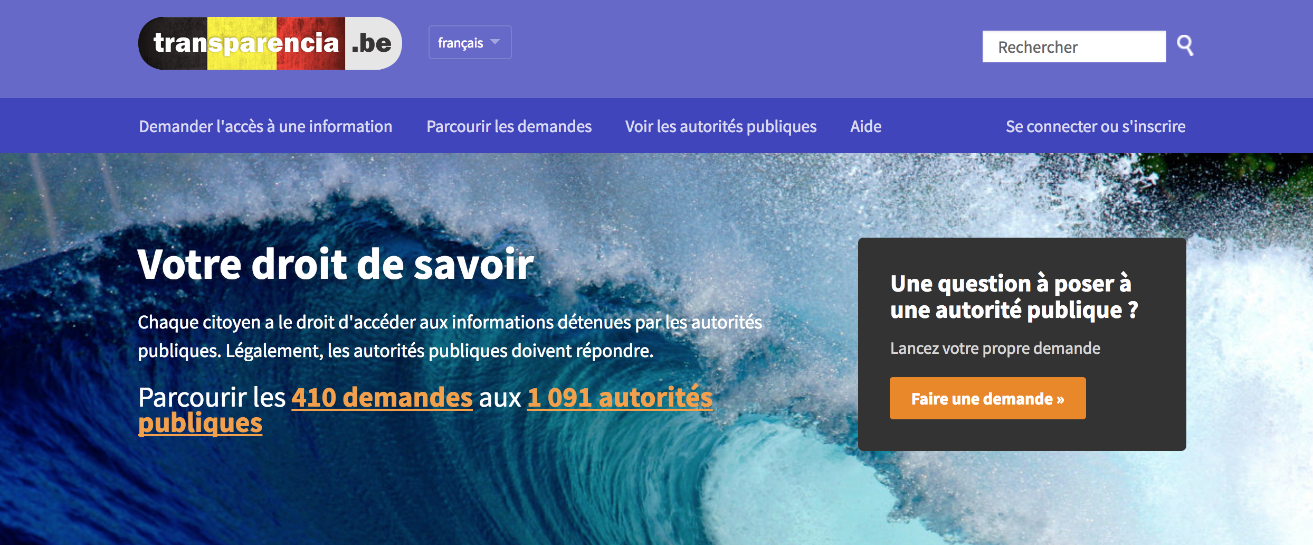Go to Parcourir les demandes

tap(509, 126)
